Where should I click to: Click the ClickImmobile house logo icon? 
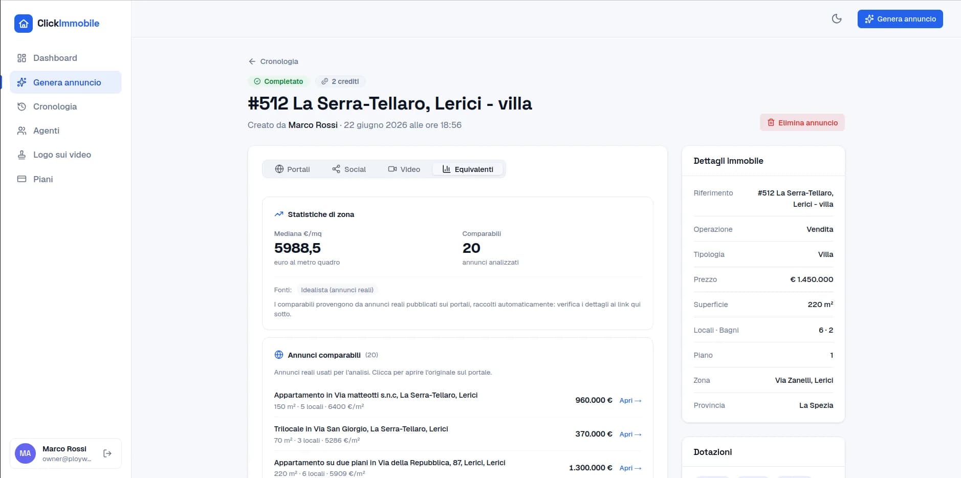(24, 24)
